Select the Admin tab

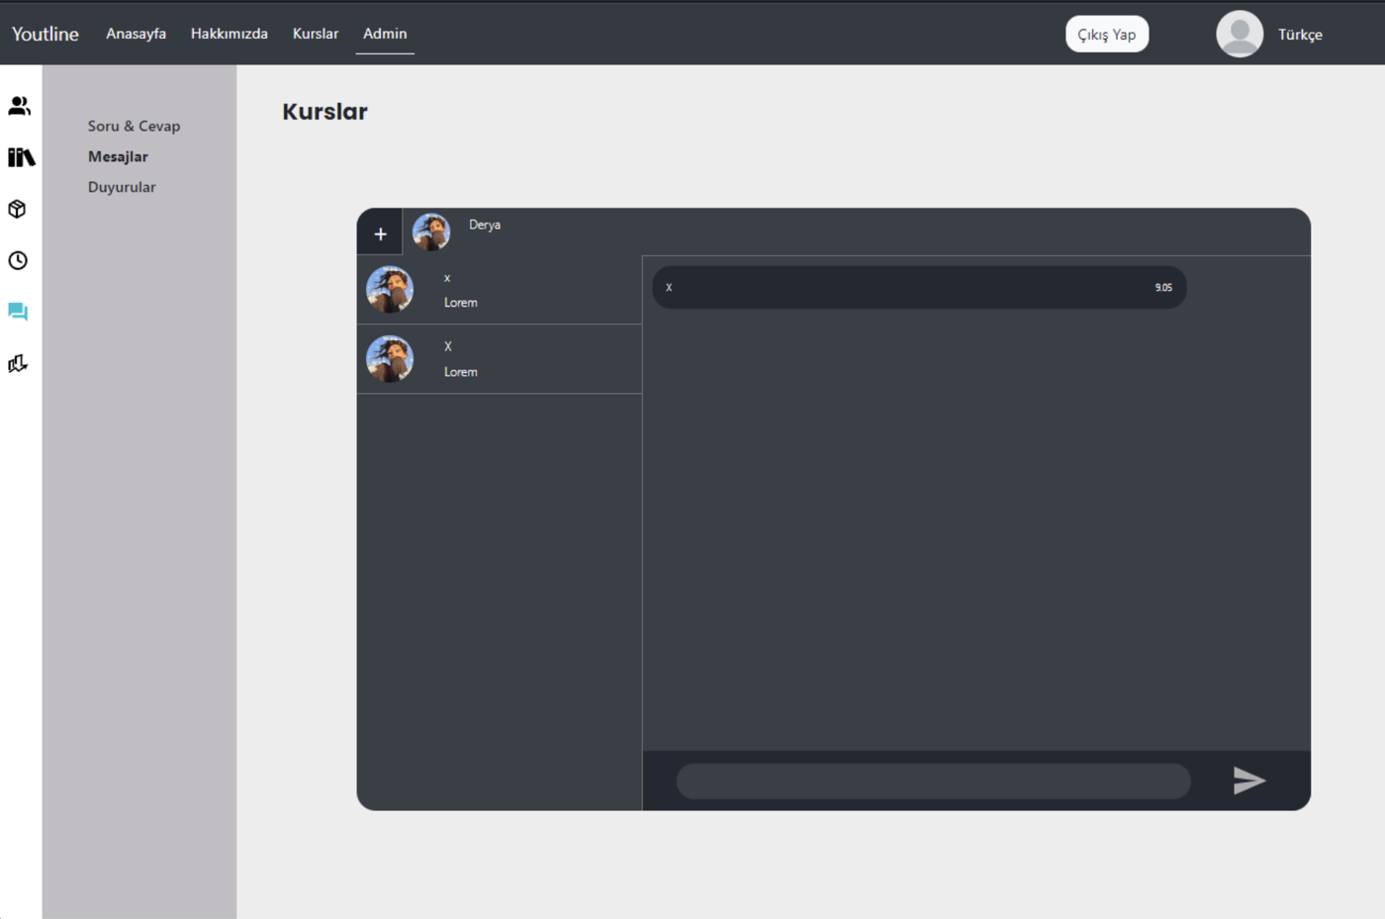pos(385,34)
